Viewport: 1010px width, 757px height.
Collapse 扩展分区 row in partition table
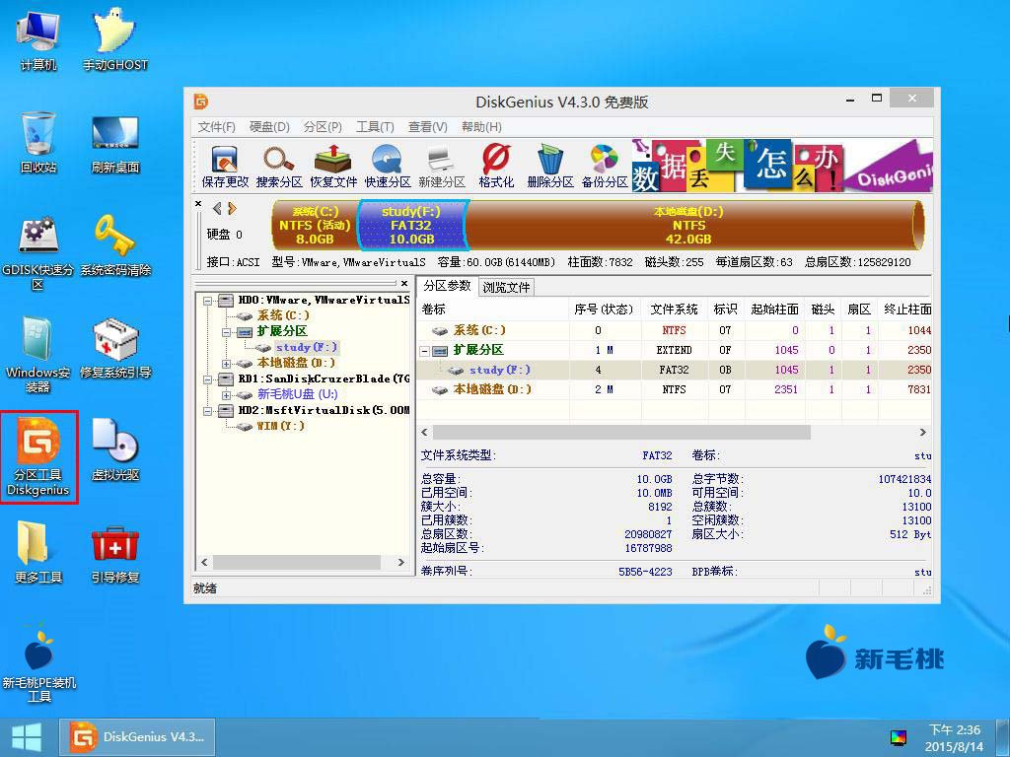(x=424, y=351)
